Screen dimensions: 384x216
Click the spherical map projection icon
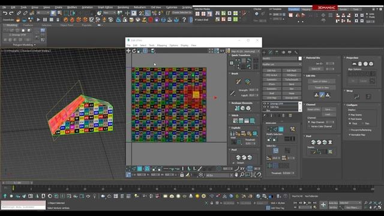click(x=365, y=64)
